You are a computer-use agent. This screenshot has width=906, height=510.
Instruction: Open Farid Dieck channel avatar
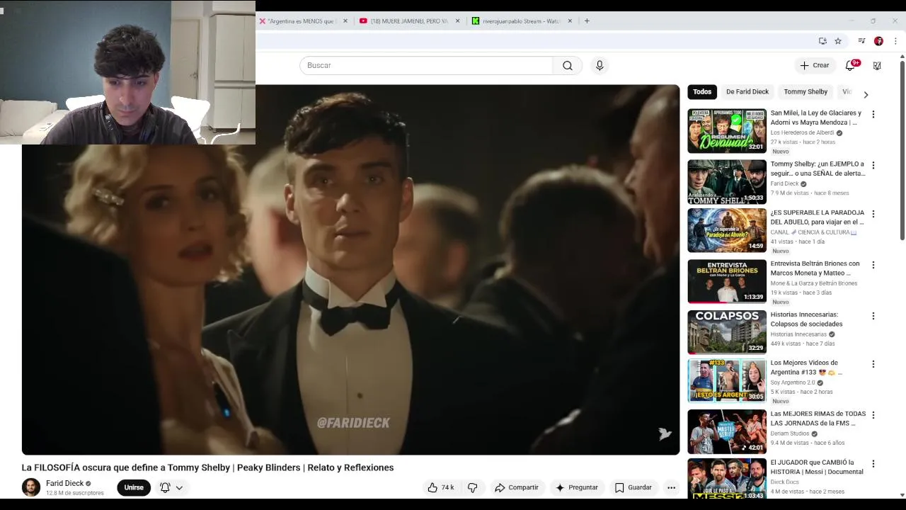(x=31, y=487)
